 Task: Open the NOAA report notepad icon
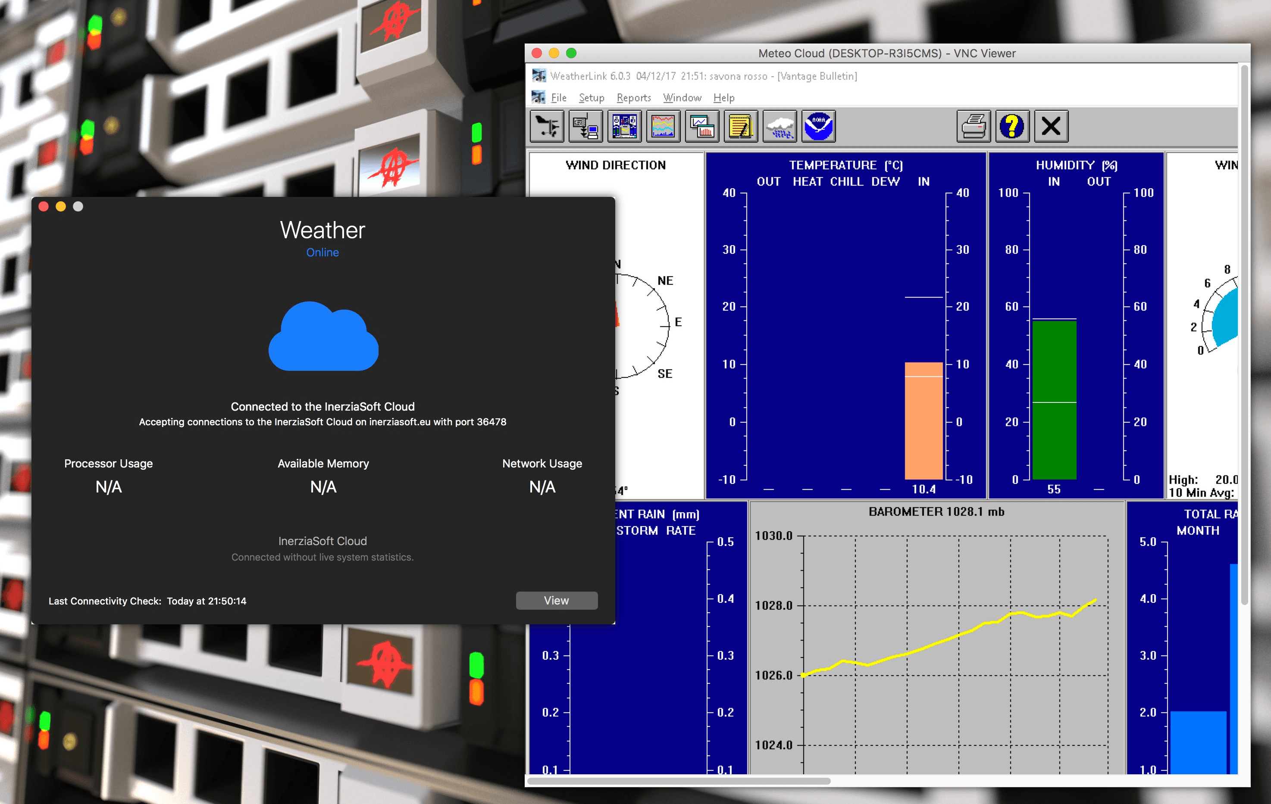click(x=741, y=126)
